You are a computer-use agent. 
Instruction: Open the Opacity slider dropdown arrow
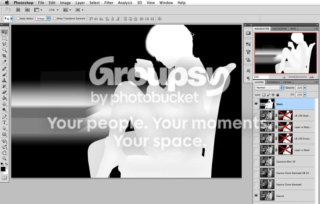point(305,88)
